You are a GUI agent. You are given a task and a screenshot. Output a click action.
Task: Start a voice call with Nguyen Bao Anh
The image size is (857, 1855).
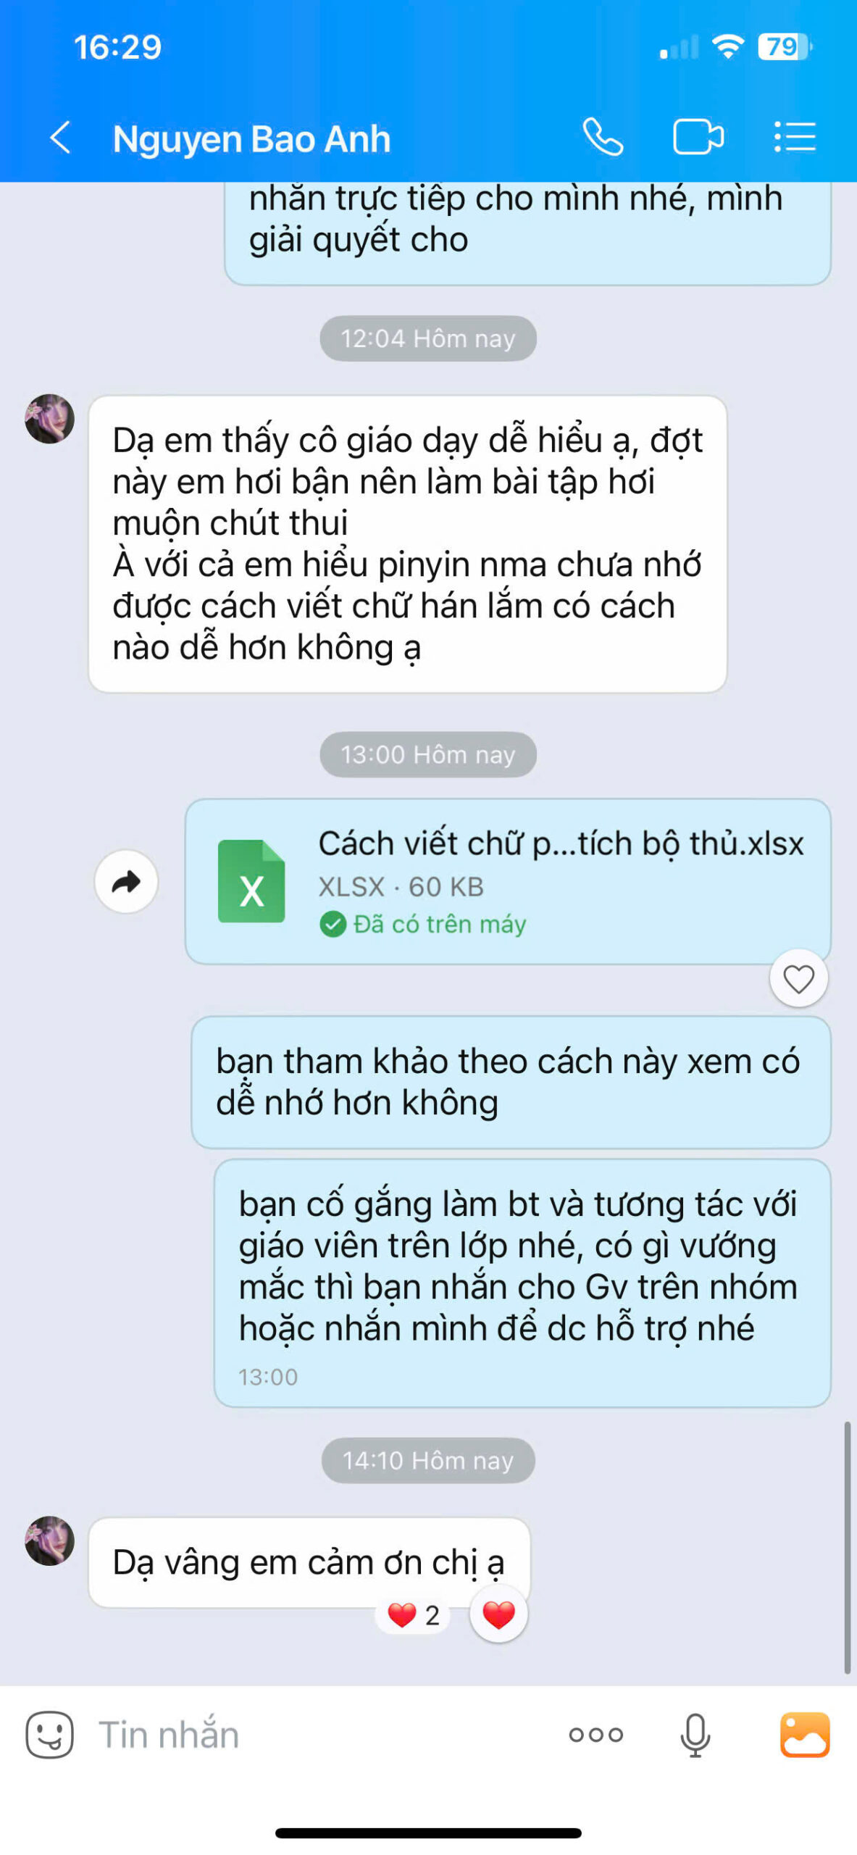pos(603,137)
